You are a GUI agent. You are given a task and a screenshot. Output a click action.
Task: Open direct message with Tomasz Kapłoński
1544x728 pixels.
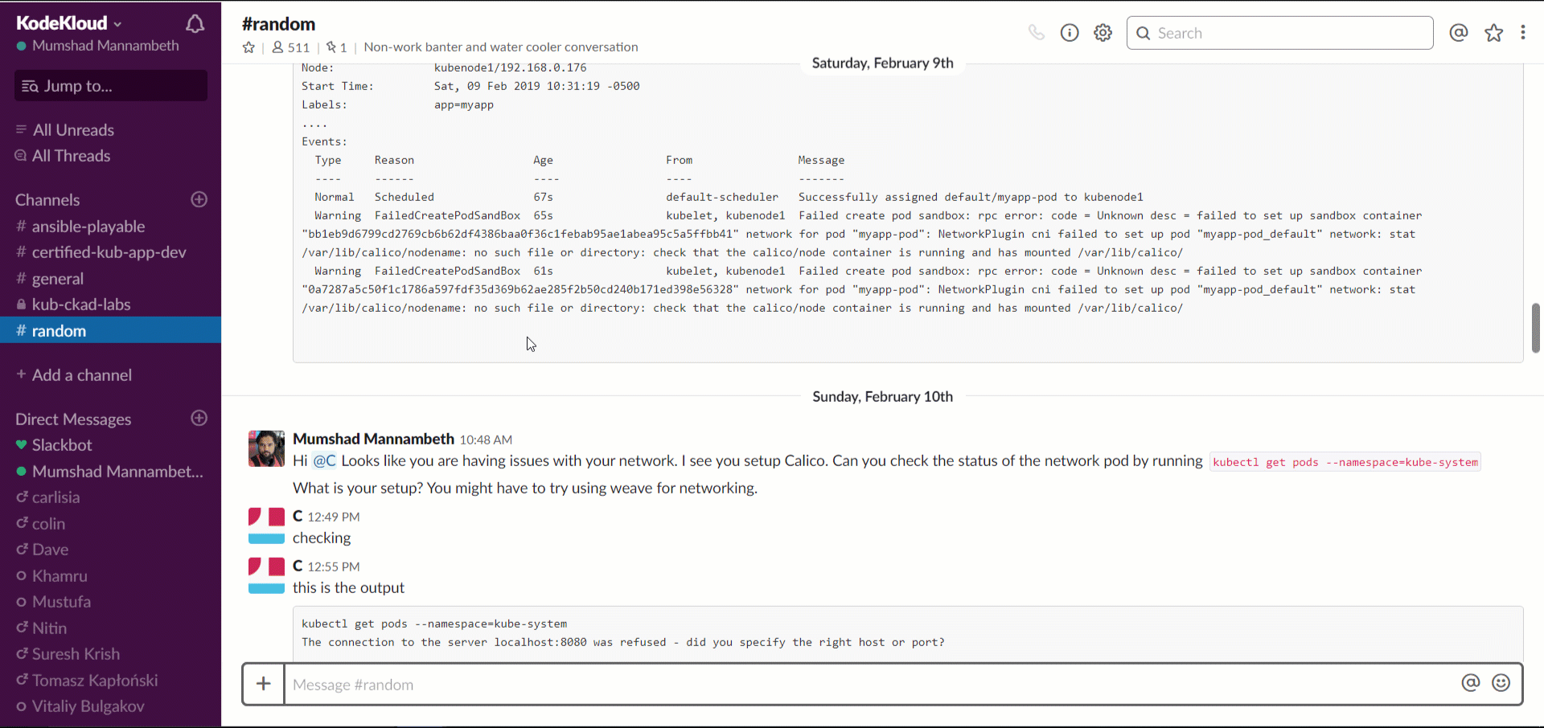pyautogui.click(x=95, y=681)
